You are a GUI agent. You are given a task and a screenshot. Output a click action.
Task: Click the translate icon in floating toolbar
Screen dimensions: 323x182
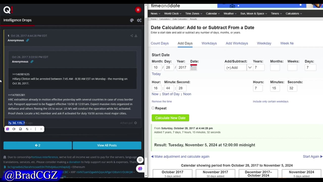pyautogui.click(x=27, y=129)
